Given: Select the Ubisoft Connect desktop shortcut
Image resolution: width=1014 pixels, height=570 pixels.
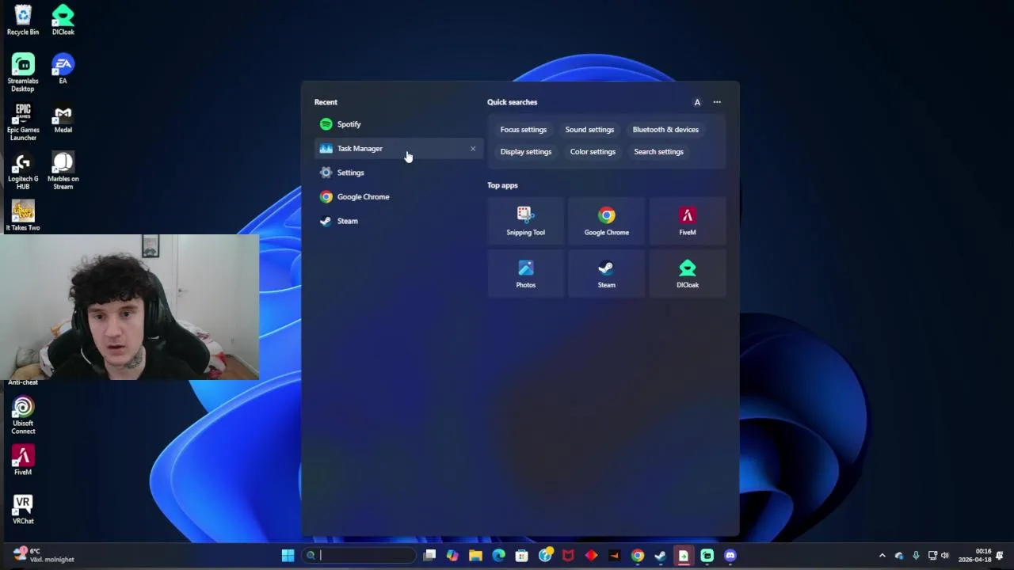Looking at the screenshot, I should 23,416.
